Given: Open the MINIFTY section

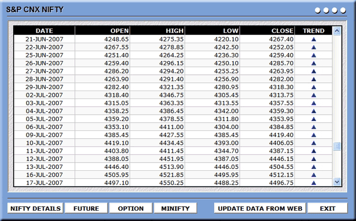Looking at the screenshot, I should 175,208.
